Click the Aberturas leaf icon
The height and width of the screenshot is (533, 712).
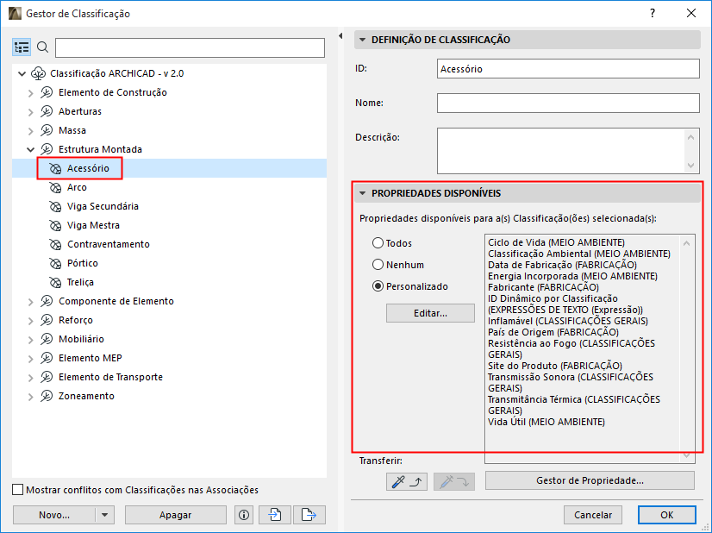click(x=47, y=111)
